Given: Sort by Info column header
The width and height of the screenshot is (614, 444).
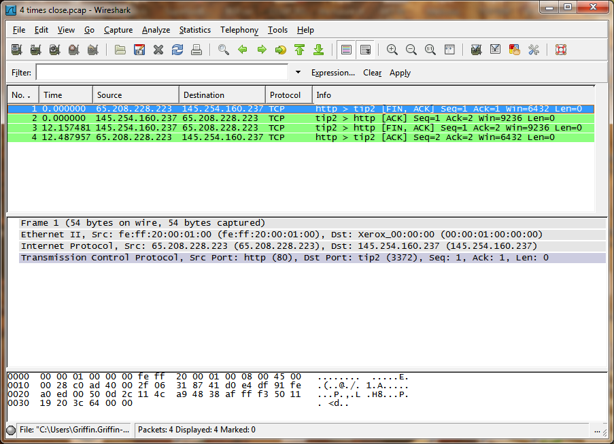Looking at the screenshot, I should 454,95.
